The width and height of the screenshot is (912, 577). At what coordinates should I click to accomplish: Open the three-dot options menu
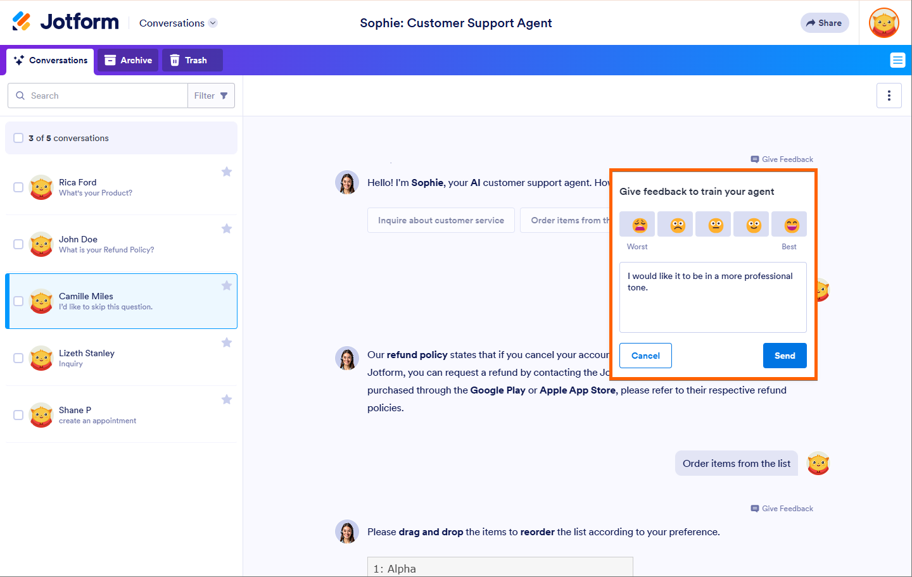[x=889, y=96]
